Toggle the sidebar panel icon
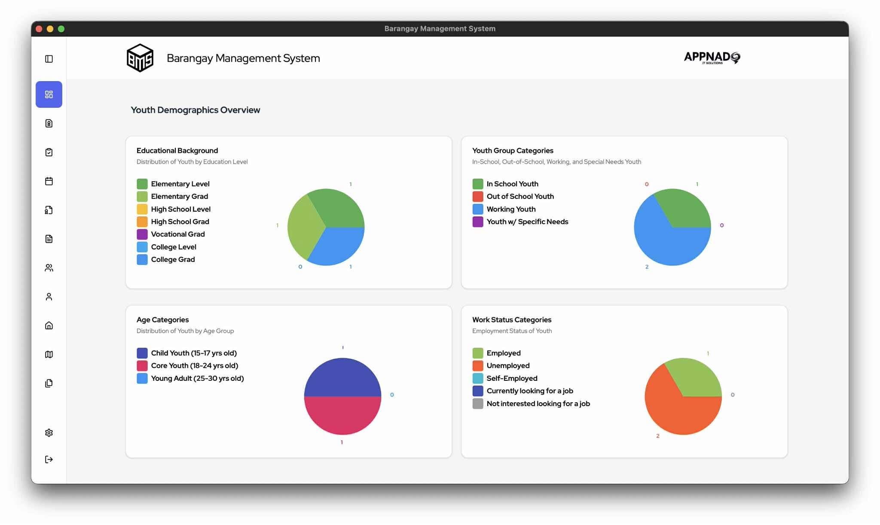The image size is (880, 525). click(49, 59)
